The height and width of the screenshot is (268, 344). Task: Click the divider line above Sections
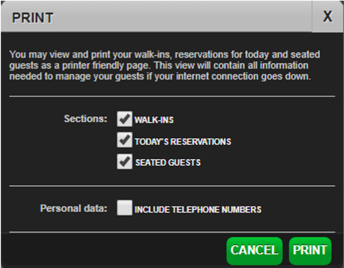click(172, 96)
